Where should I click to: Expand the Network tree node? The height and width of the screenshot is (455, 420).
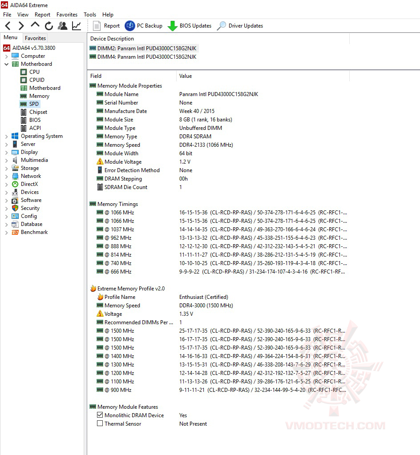[x=6, y=177]
